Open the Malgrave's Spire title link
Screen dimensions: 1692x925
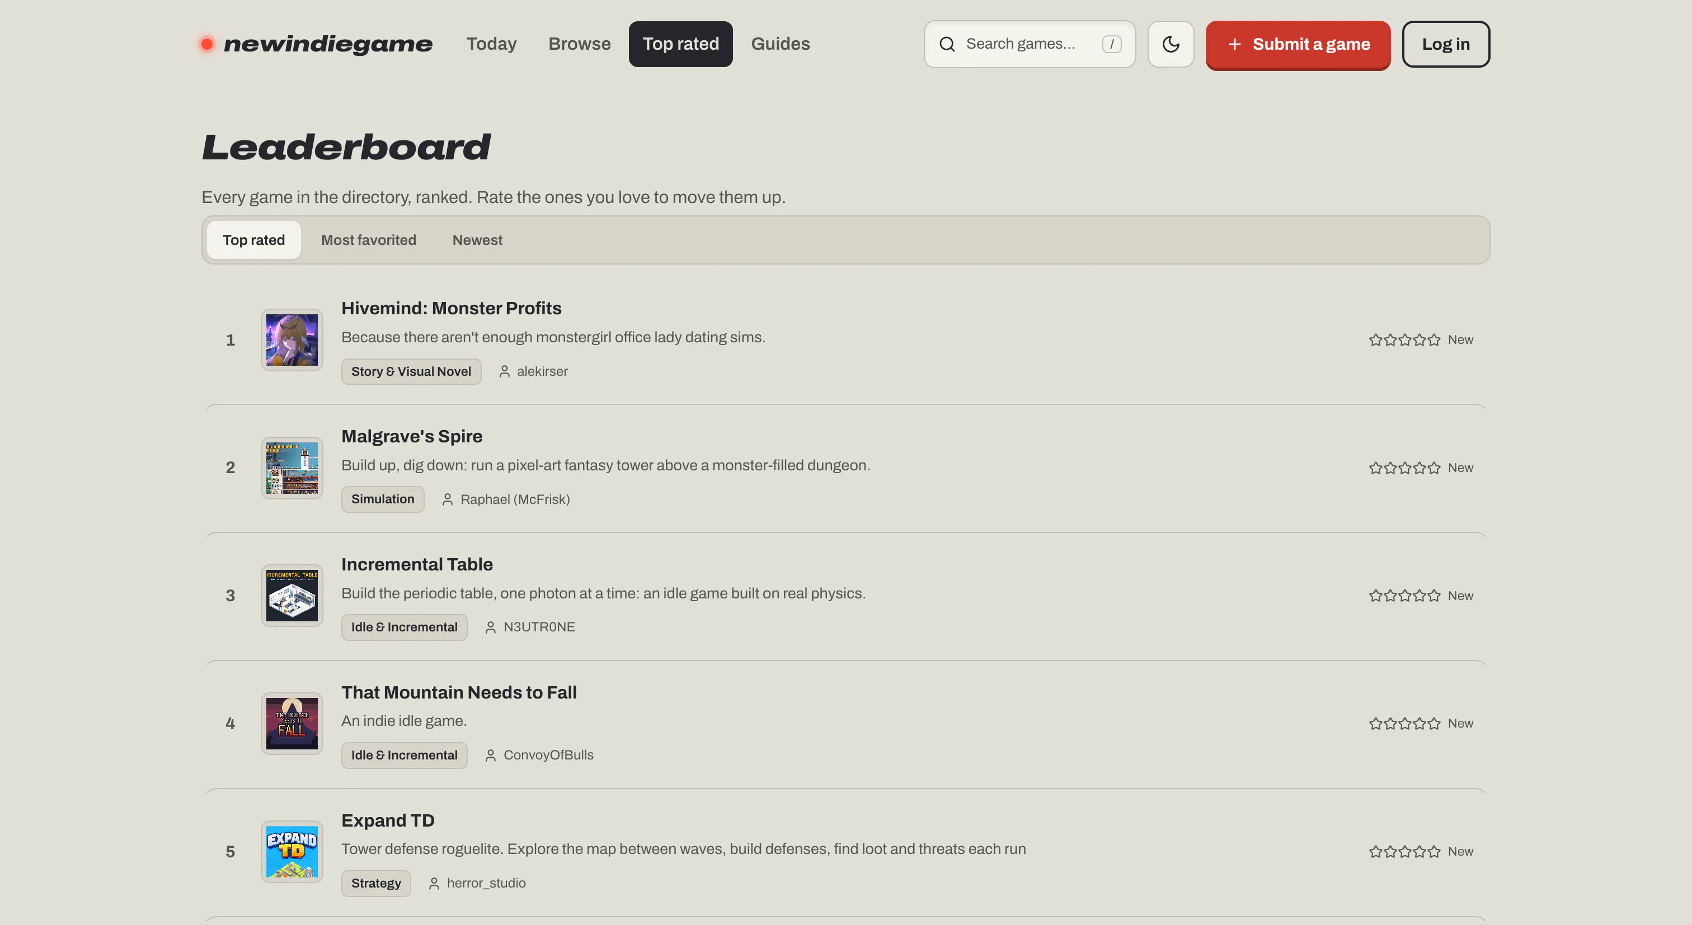coord(412,436)
